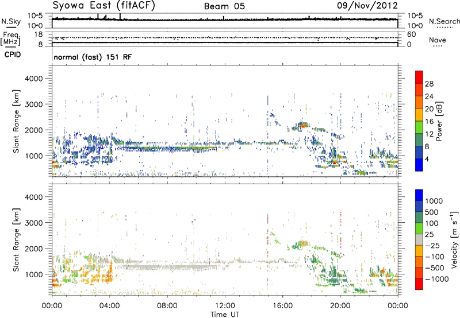Select the 'Beam 05' label

(x=224, y=6)
